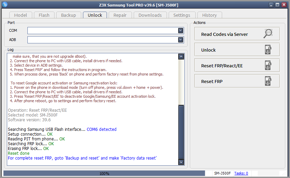
Task: Click the log scrollbar thumb
Action: (181, 132)
